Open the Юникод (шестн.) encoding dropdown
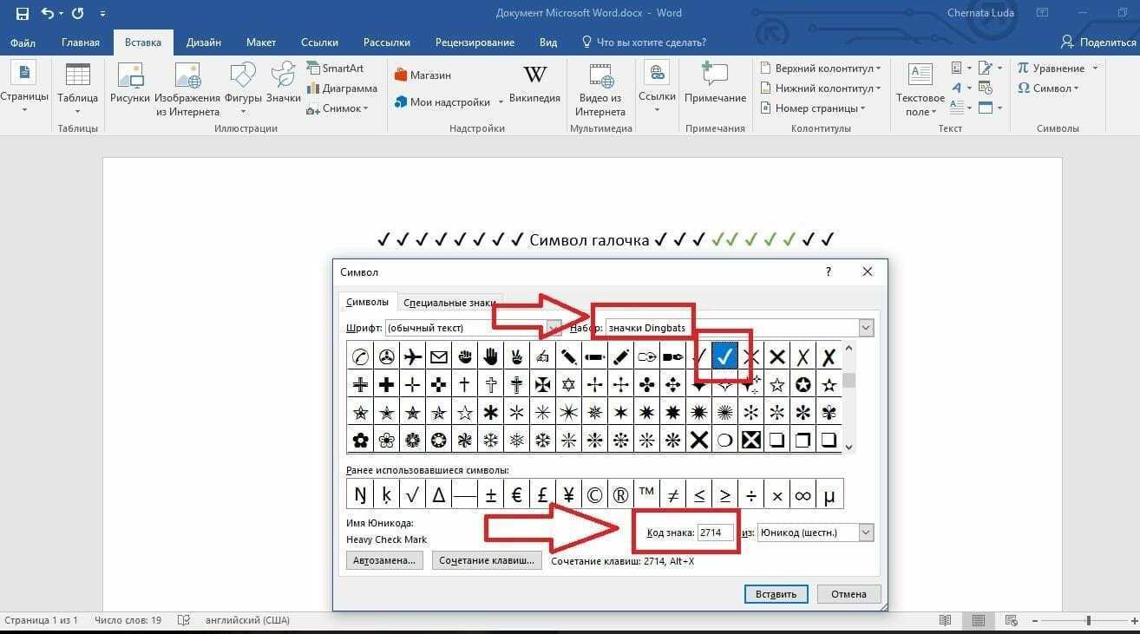The height and width of the screenshot is (634, 1140). pyautogui.click(x=865, y=533)
